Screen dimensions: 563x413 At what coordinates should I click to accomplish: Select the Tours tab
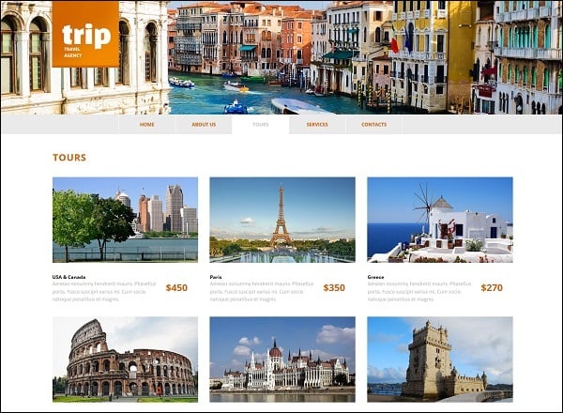pos(261,125)
